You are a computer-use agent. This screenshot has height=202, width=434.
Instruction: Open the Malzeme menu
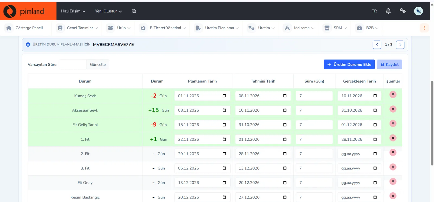[x=299, y=28]
